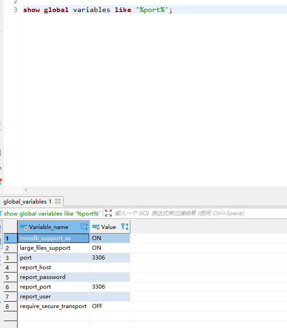
Task: Select the 3306 value in report_port row
Action: (110, 287)
